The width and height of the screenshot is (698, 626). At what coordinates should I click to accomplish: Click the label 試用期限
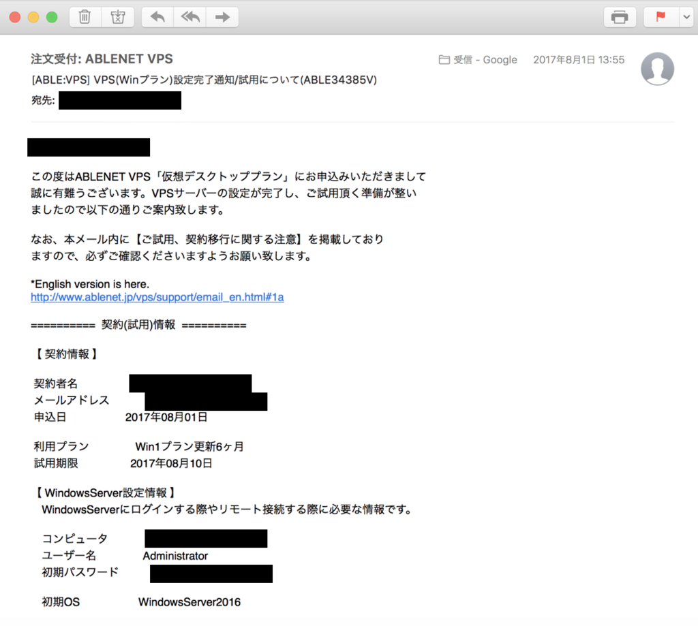click(x=56, y=464)
